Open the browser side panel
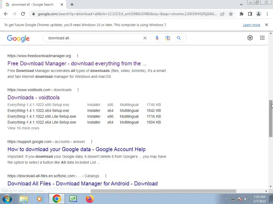 (250, 14)
